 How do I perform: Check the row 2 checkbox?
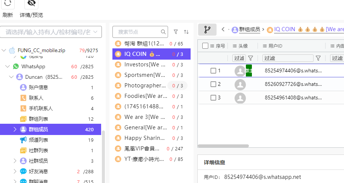(213, 84)
